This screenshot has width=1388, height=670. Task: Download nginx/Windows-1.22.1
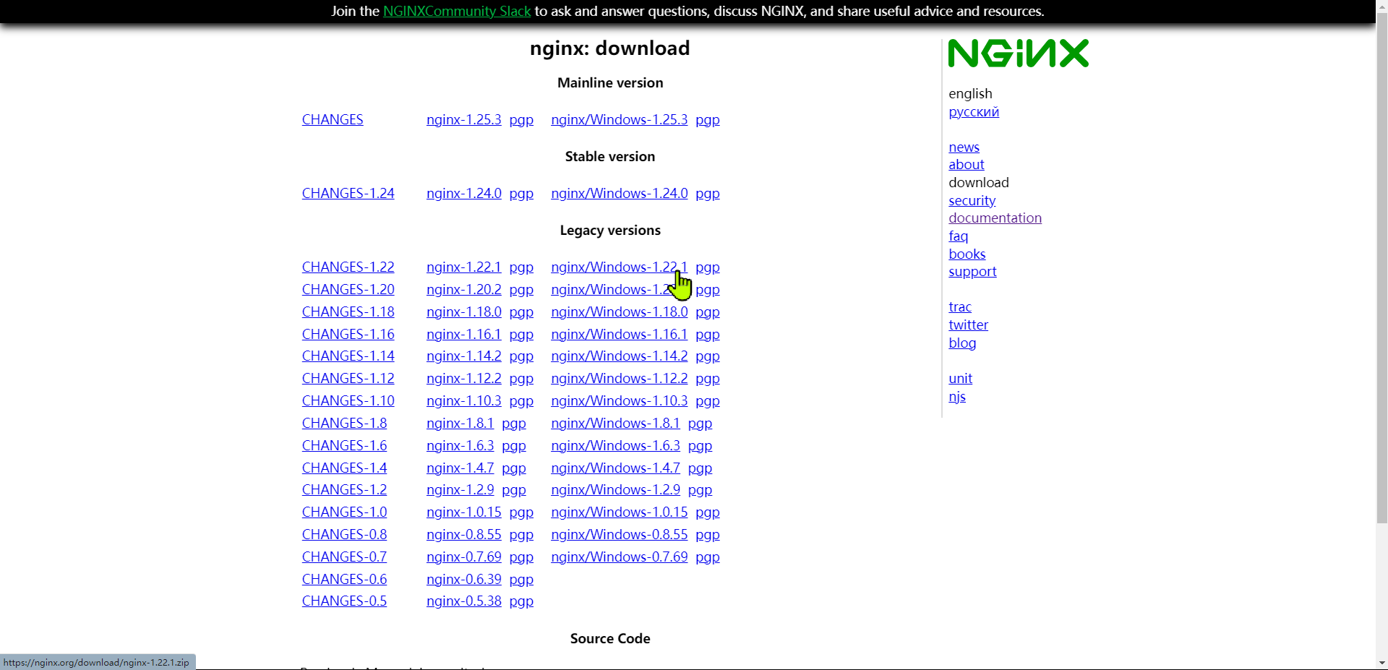click(x=620, y=267)
